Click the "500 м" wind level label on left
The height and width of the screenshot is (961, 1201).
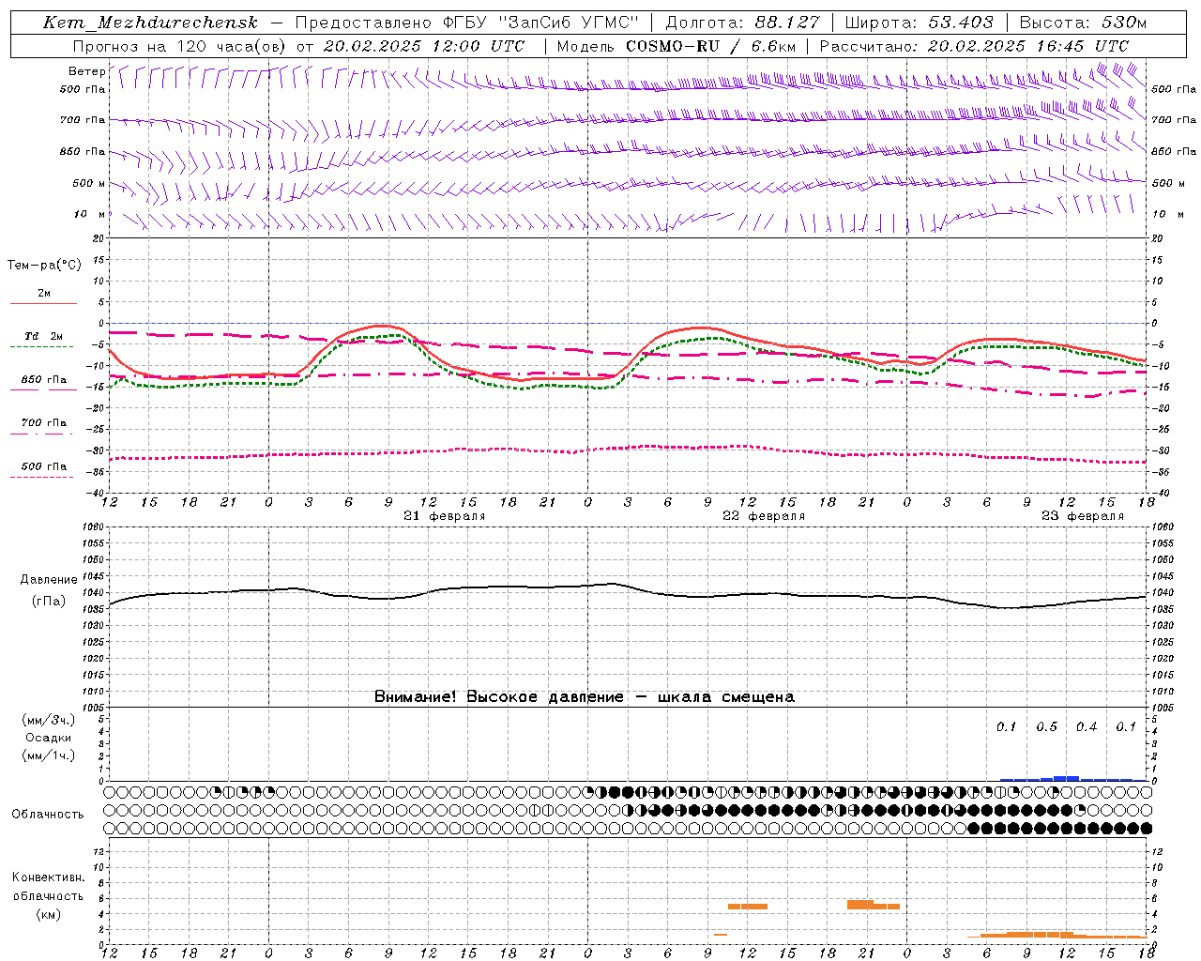89,183
